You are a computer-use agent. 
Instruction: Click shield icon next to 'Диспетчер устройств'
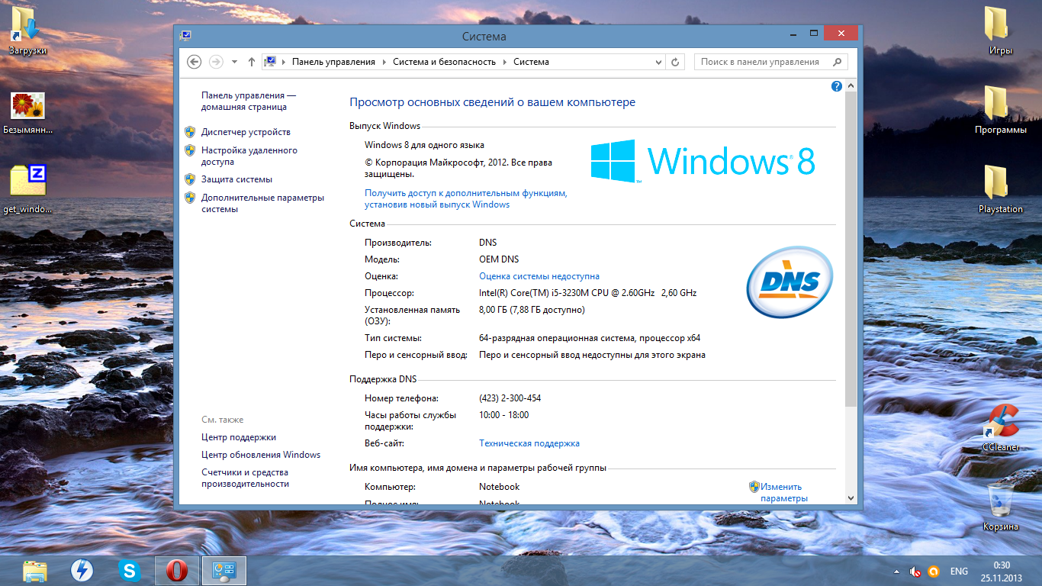190,132
